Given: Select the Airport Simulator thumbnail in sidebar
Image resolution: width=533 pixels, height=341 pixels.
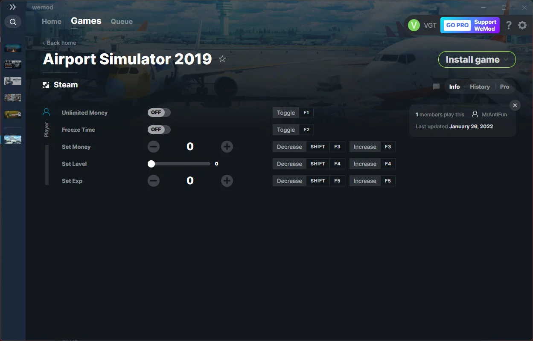Looking at the screenshot, I should pyautogui.click(x=13, y=139).
